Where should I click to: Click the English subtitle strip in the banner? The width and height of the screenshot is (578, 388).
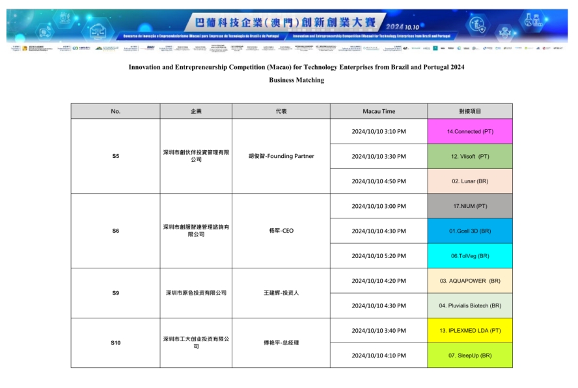coord(372,36)
